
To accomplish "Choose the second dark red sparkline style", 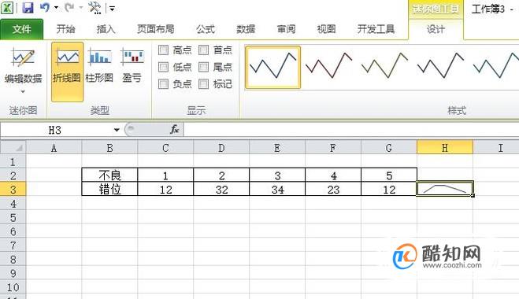I will (328, 67).
